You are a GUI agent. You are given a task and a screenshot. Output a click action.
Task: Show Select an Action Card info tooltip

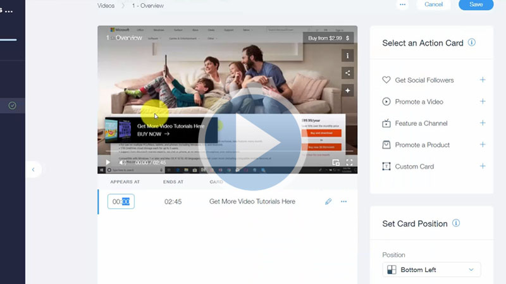(x=472, y=43)
